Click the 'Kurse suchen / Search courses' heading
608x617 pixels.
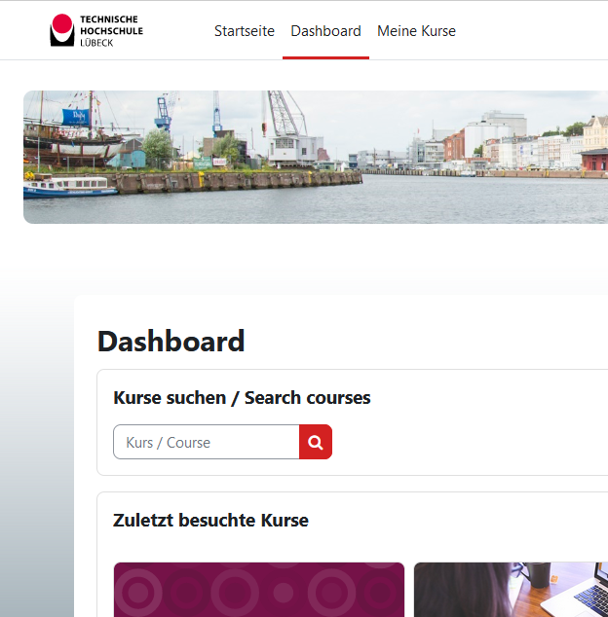coord(242,398)
